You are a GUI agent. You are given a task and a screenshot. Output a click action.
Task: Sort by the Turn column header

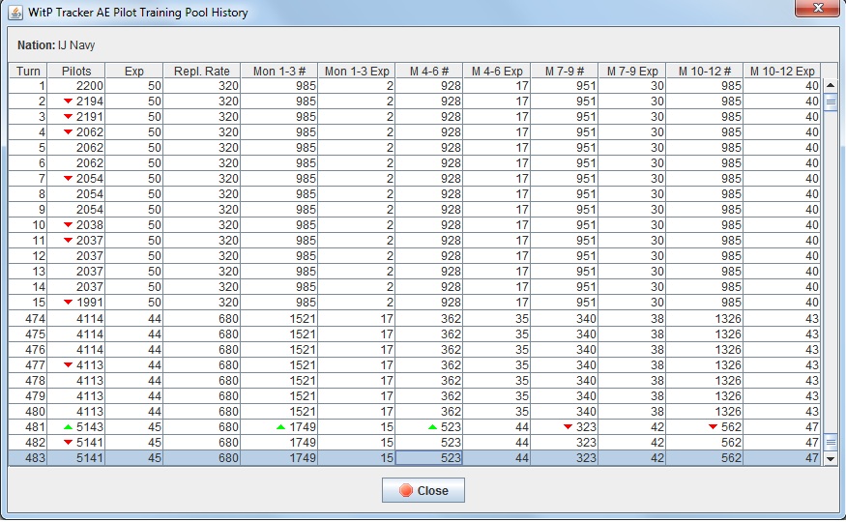[x=28, y=71]
